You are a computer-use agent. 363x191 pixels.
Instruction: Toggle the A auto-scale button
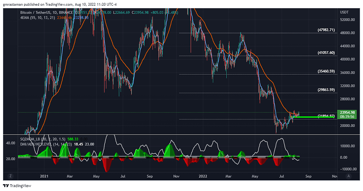[x=349, y=176]
